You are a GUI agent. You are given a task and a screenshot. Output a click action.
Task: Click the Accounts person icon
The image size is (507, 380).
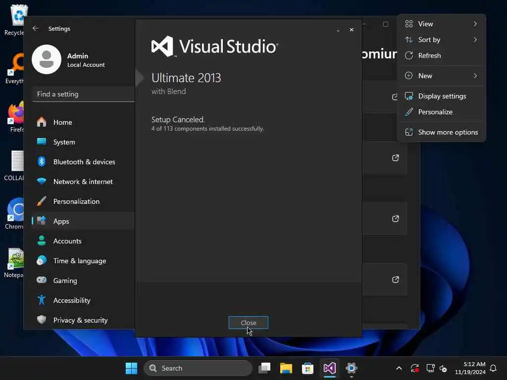point(42,240)
